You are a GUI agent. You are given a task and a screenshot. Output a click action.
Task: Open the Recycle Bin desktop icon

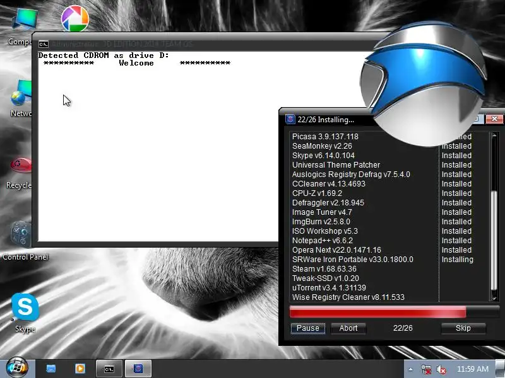click(x=20, y=173)
